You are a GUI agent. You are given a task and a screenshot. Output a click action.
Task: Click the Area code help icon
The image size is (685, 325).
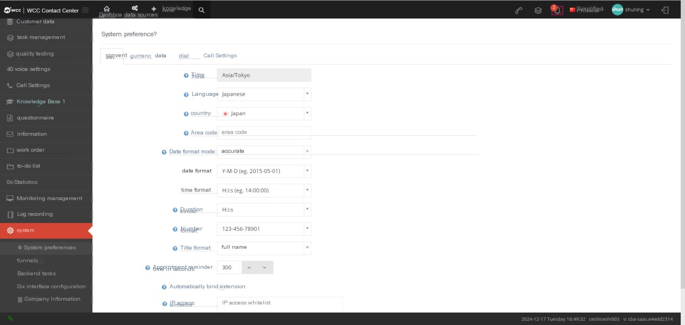pyautogui.click(x=187, y=133)
